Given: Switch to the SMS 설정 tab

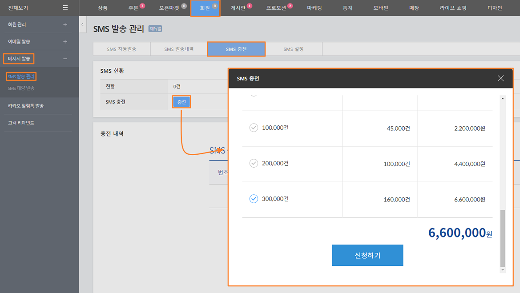Looking at the screenshot, I should click(x=294, y=49).
